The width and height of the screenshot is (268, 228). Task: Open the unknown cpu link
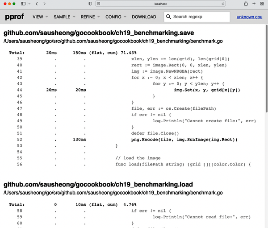[249, 17]
